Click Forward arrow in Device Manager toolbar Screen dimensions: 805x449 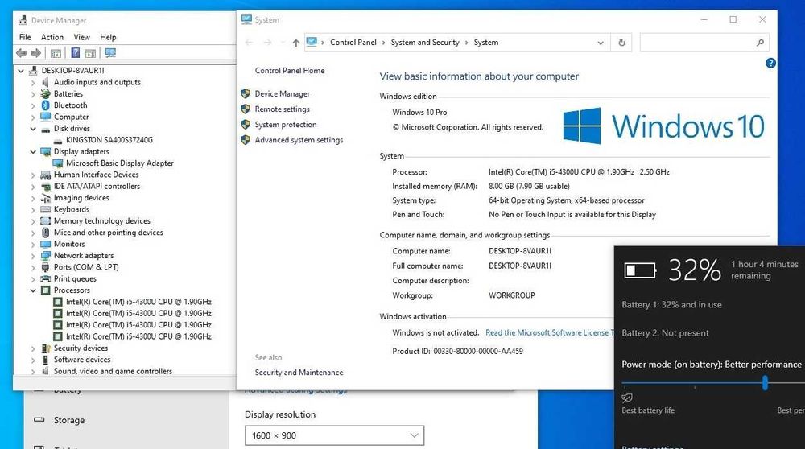[36, 53]
